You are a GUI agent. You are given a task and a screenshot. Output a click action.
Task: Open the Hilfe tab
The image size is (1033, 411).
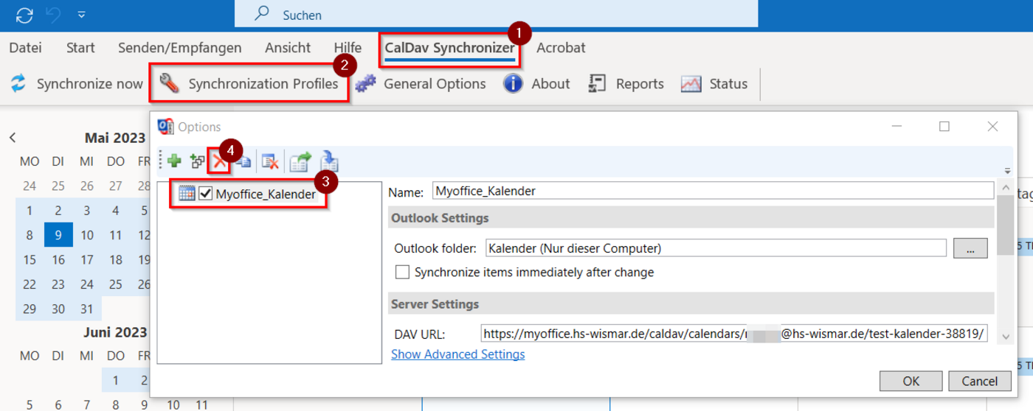[348, 48]
